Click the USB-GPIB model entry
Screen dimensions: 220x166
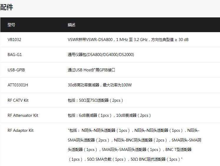16,70
